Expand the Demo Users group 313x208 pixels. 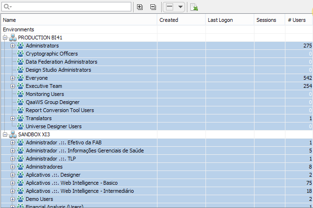12,199
